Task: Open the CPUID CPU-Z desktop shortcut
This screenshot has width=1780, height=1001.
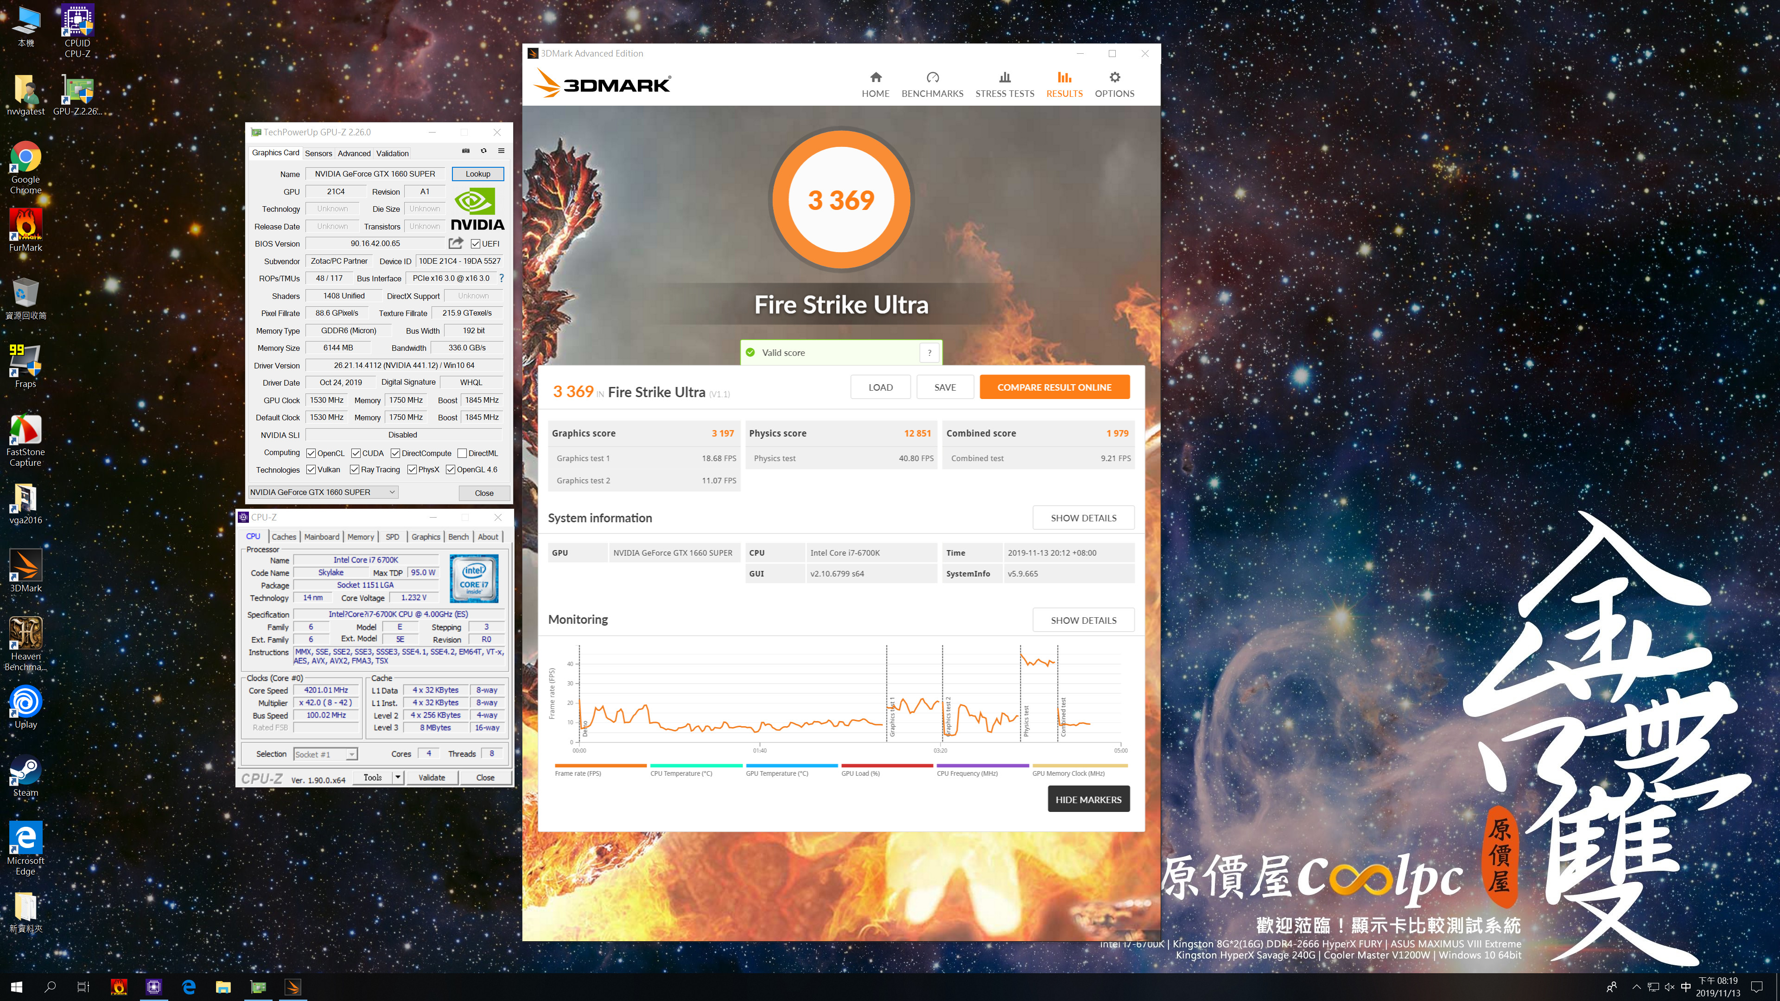Action: pyautogui.click(x=77, y=32)
